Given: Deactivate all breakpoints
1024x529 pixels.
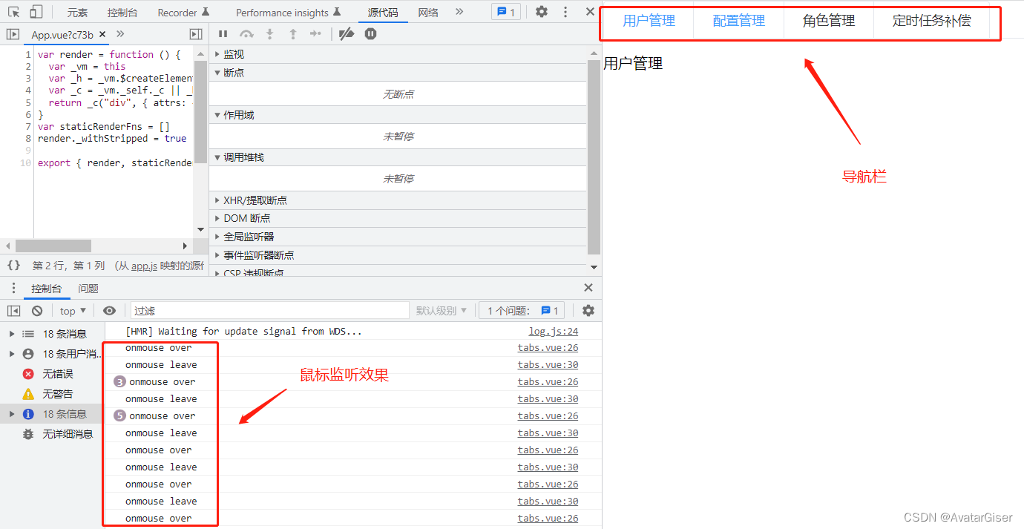Looking at the screenshot, I should tap(347, 33).
